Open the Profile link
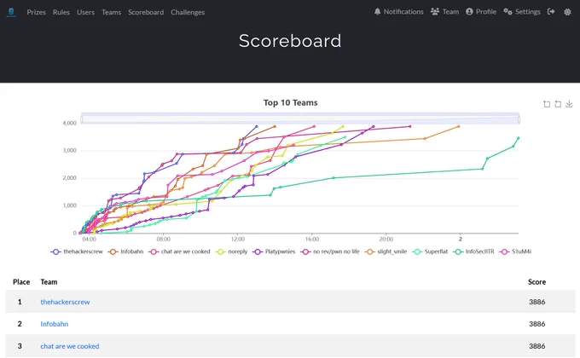Screen dimensions: 580x358 pyautogui.click(x=481, y=12)
